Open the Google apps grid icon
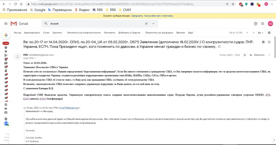 263,24
